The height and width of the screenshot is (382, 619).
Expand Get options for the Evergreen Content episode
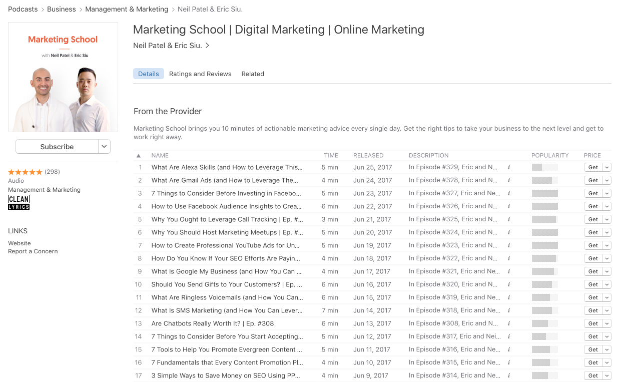coord(607,349)
